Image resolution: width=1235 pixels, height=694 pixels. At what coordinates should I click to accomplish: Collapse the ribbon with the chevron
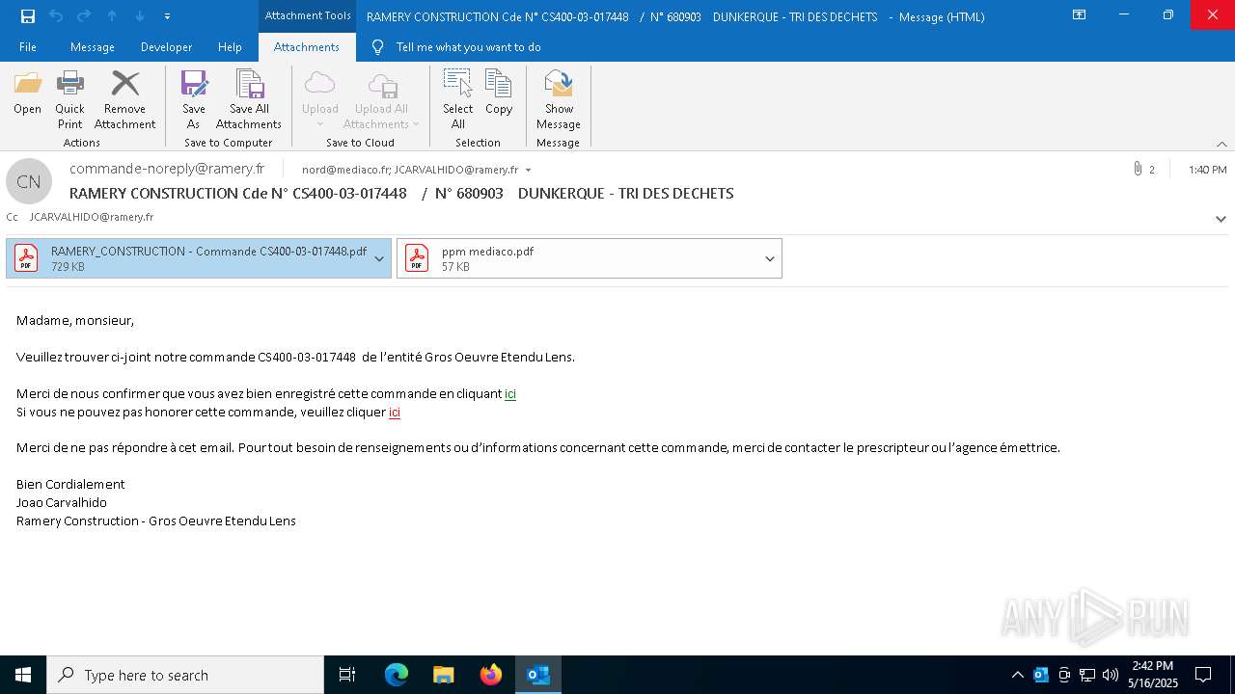click(1221, 144)
